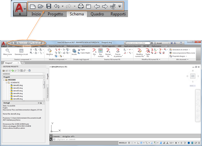The image size is (202, 146).
Task: Click the command line input field
Action: coord(126,139)
